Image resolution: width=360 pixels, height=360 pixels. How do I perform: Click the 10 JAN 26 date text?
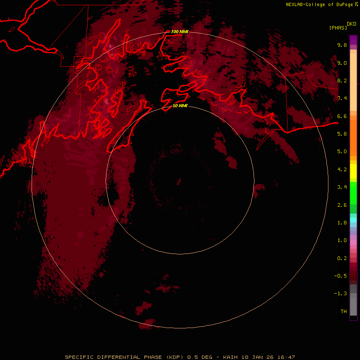coord(257,357)
